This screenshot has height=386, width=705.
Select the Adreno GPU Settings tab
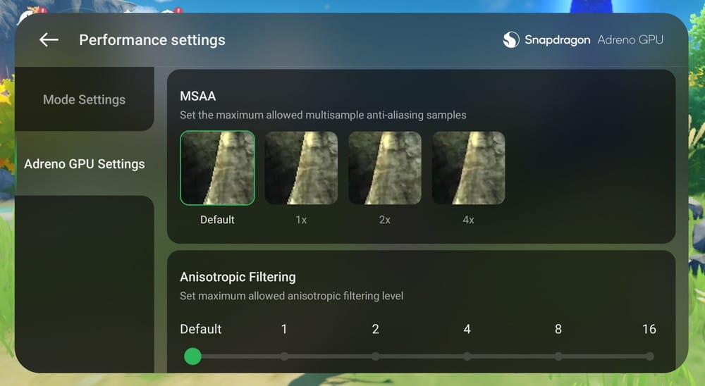point(84,164)
